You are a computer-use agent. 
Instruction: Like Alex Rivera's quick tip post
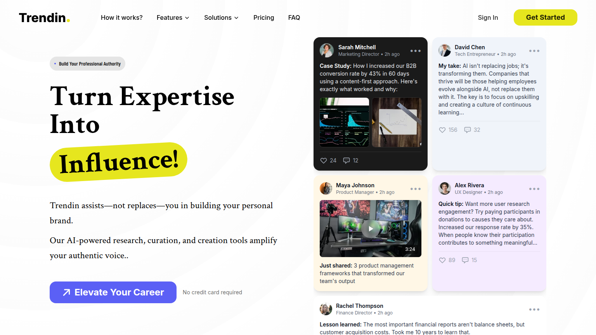click(x=442, y=260)
